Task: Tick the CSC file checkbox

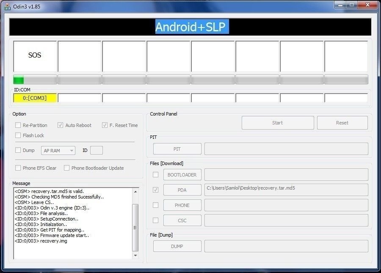Action: click(x=155, y=220)
